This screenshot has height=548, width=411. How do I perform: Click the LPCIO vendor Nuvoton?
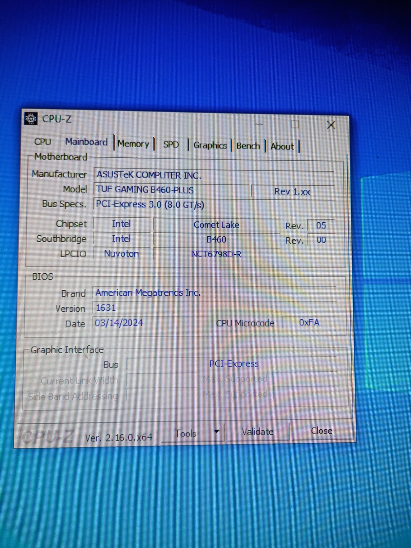(122, 254)
